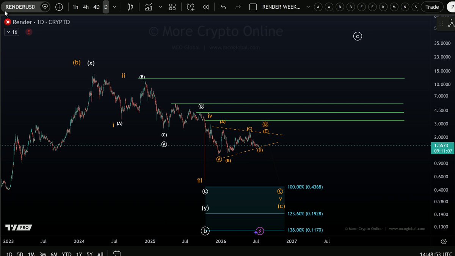Open the Indicators panel icon
The height and width of the screenshot is (256, 455).
point(148,7)
